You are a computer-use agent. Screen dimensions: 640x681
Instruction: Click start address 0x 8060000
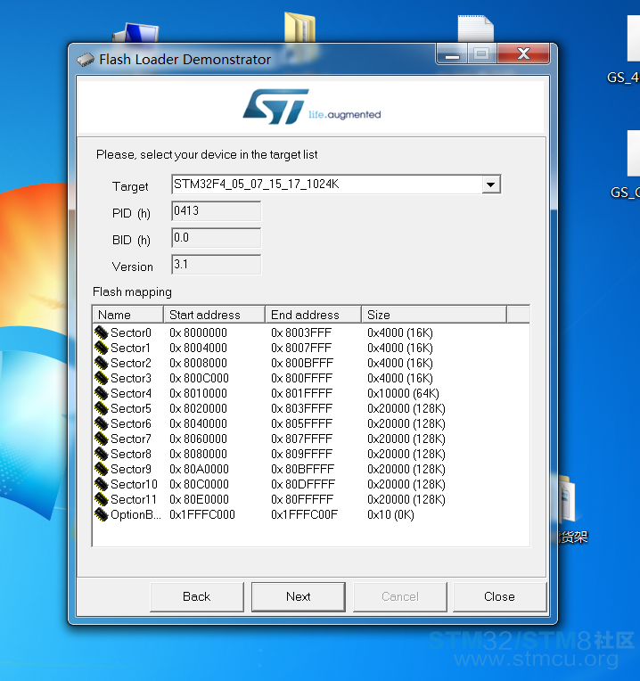coord(199,439)
